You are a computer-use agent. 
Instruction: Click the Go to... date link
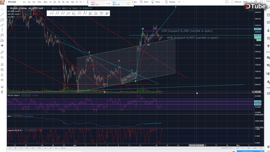(63, 148)
